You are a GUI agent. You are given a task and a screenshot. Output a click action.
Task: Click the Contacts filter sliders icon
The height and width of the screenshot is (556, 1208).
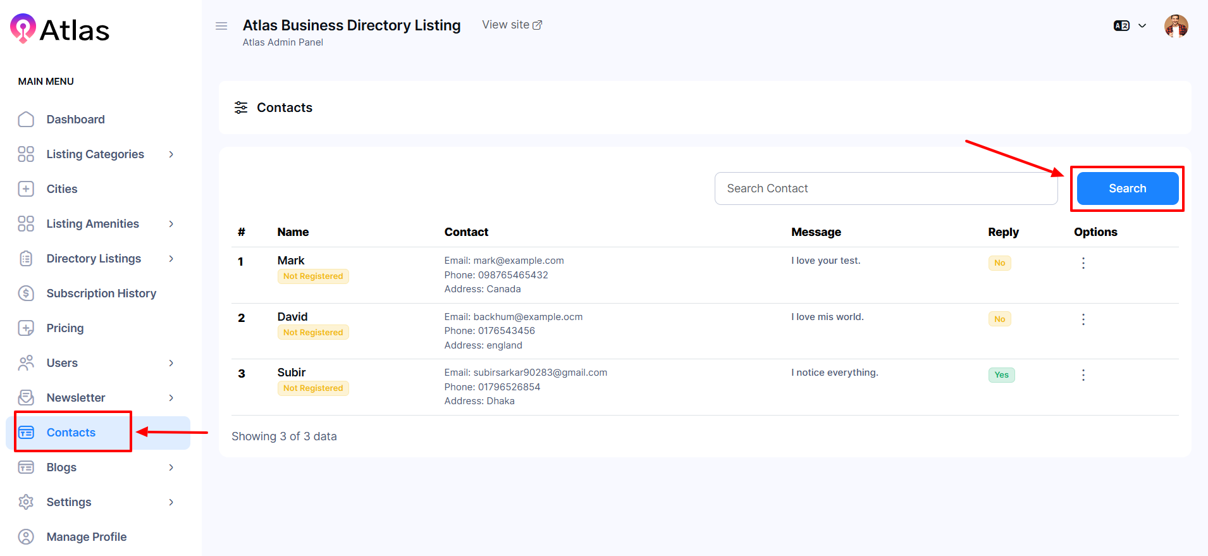coord(241,108)
